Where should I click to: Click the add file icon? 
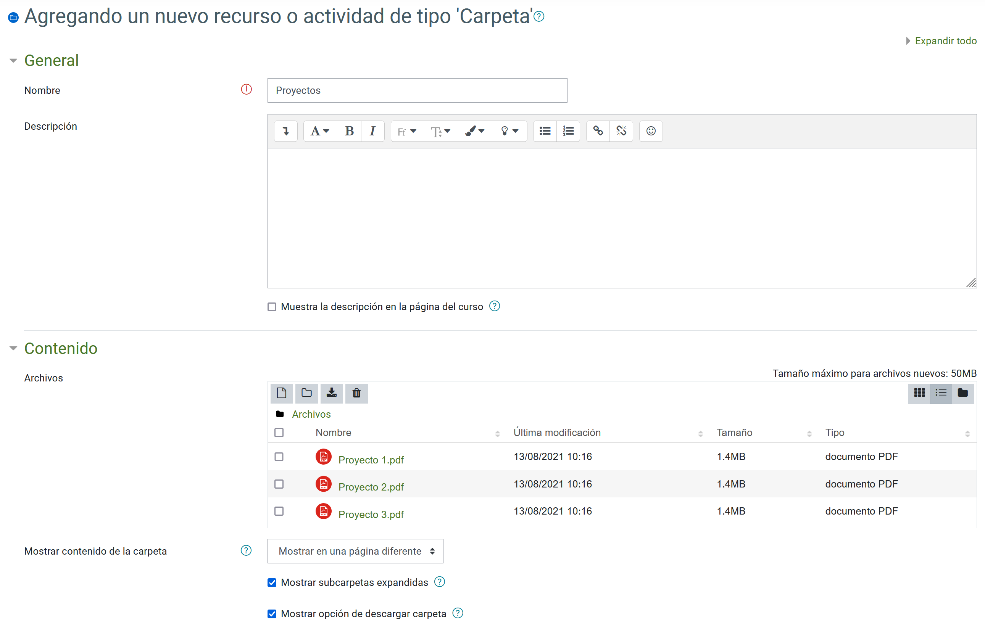(281, 393)
